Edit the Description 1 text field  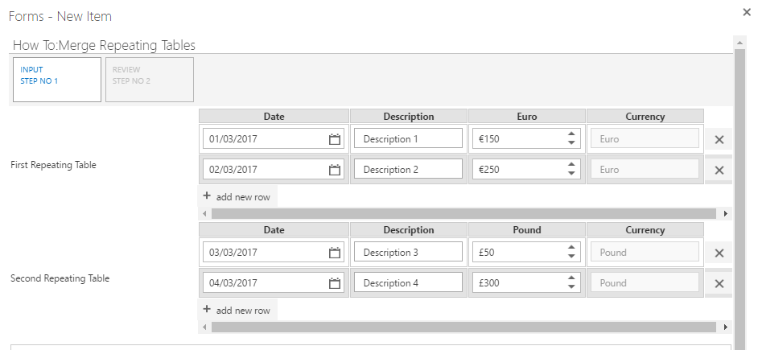point(408,138)
